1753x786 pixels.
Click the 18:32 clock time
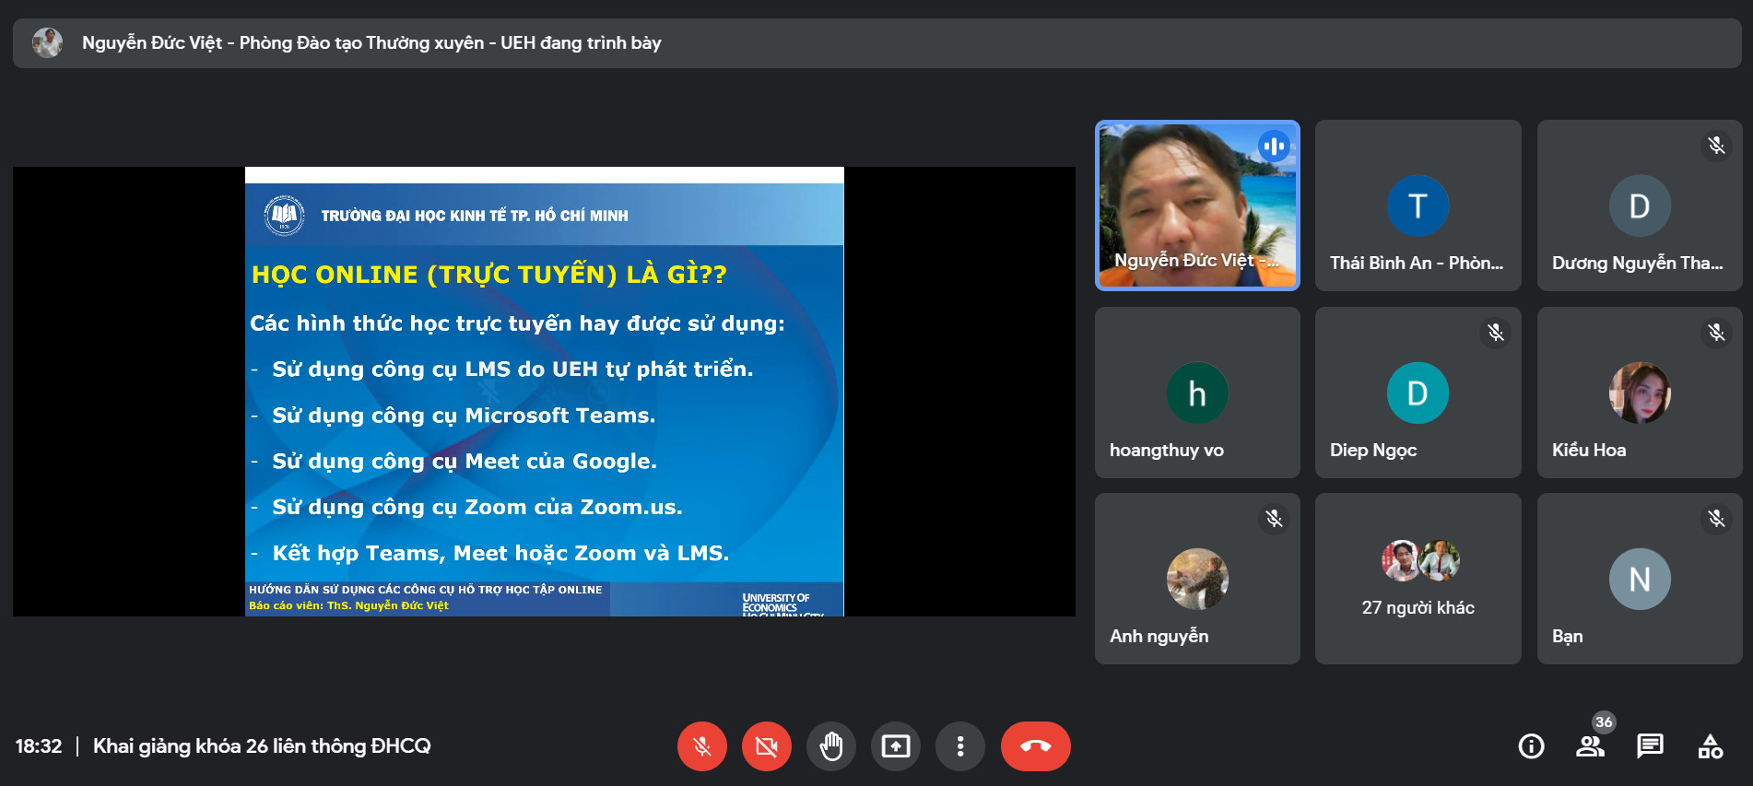pyautogui.click(x=39, y=746)
